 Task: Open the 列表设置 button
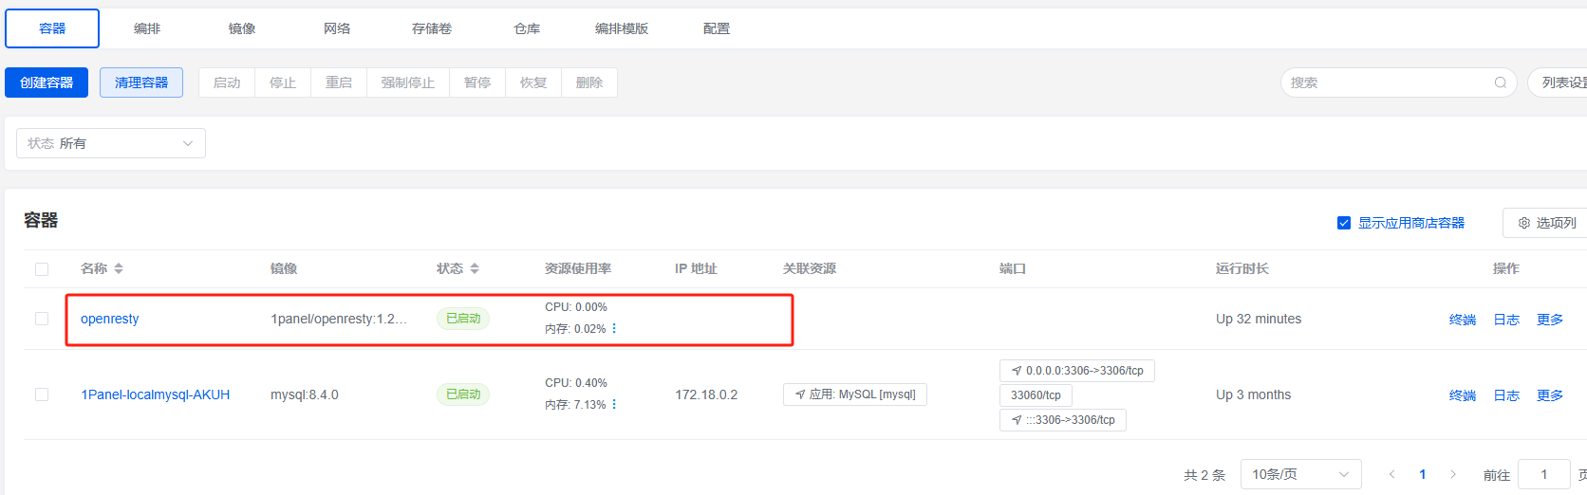[x=1559, y=82]
